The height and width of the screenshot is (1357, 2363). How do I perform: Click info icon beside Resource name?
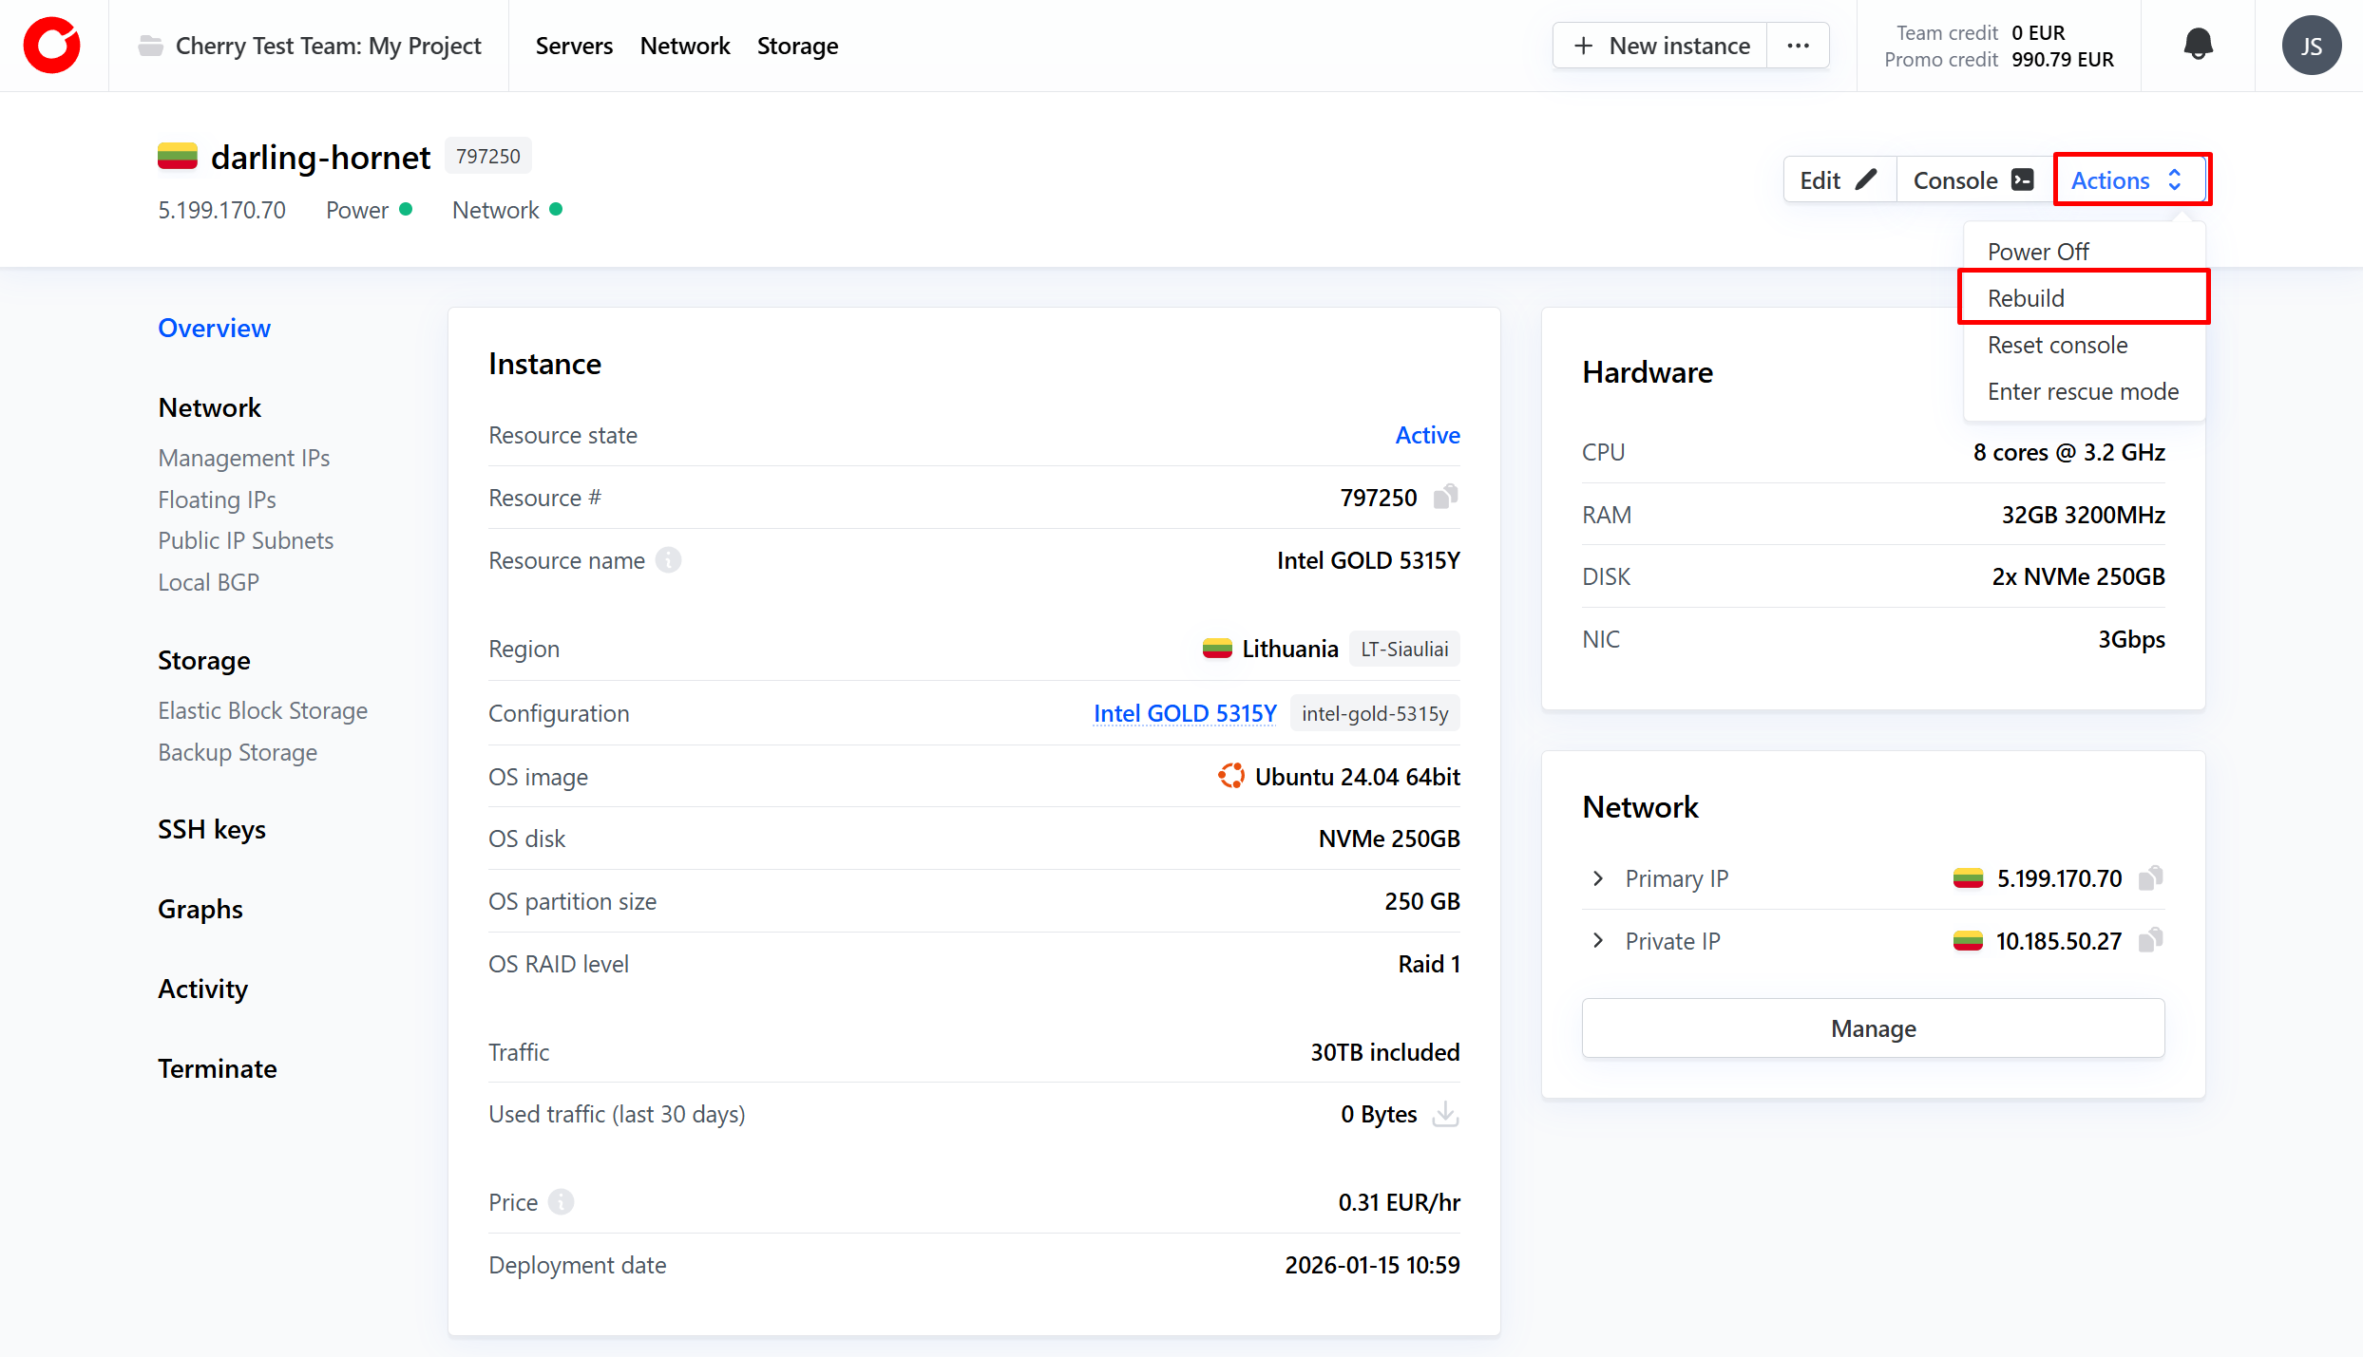[x=668, y=560]
